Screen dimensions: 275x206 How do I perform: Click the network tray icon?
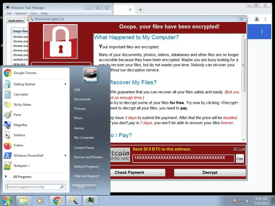[241, 201]
